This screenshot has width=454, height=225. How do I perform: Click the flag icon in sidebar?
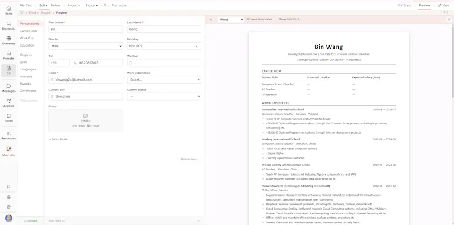coord(9,186)
